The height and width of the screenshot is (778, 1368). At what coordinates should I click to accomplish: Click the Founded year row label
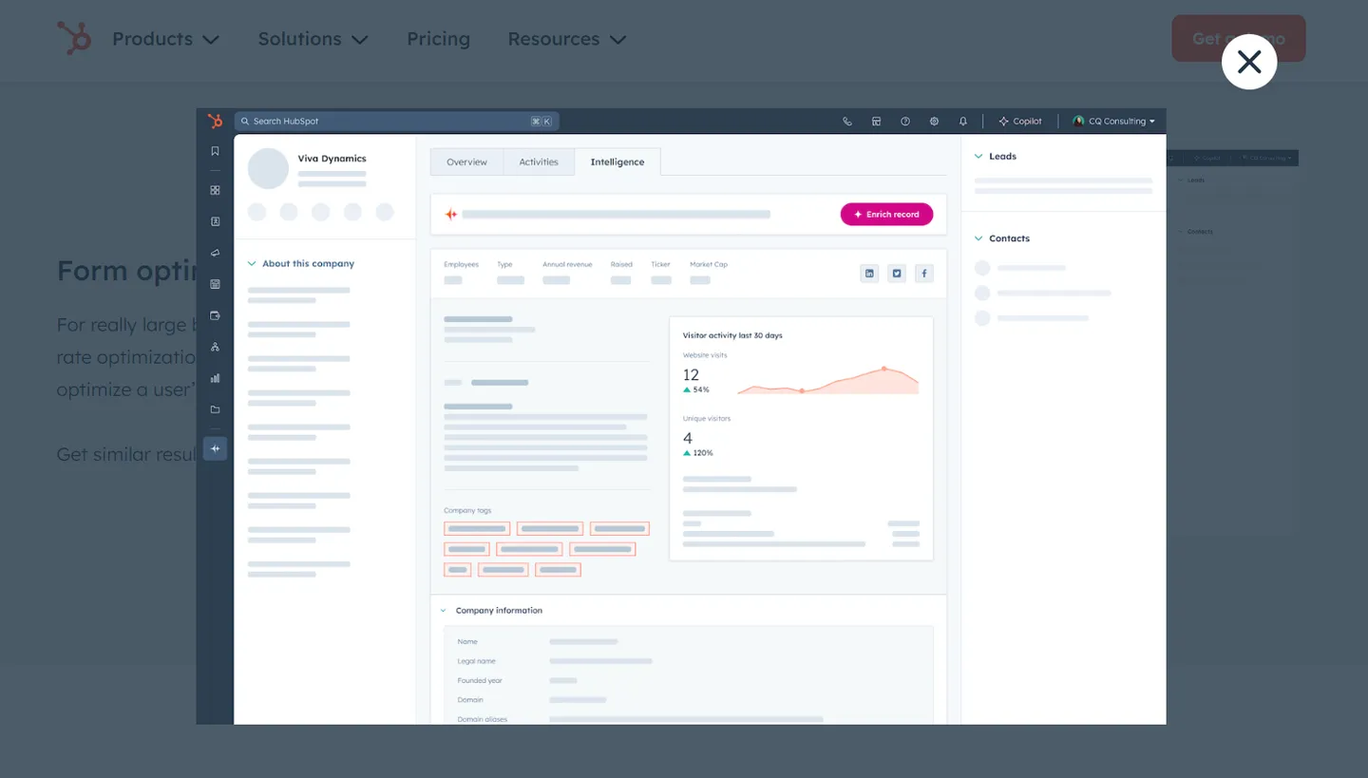[480, 680]
